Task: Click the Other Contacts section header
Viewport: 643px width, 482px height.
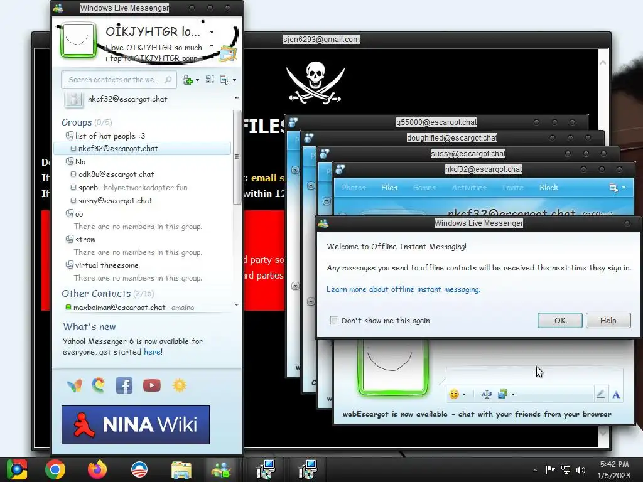Action: [x=108, y=294]
